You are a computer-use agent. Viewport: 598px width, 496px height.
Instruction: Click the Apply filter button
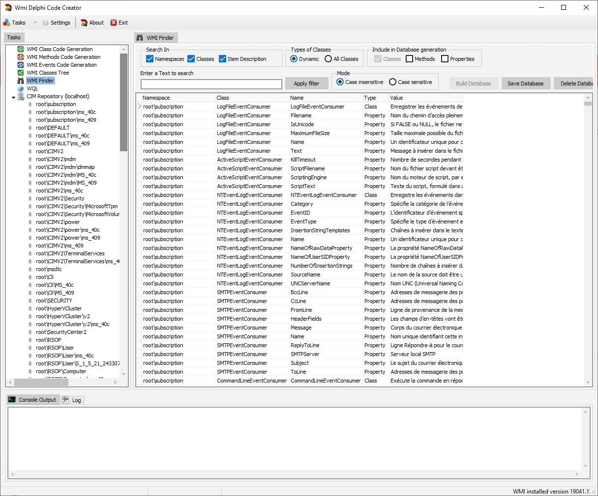(x=306, y=83)
